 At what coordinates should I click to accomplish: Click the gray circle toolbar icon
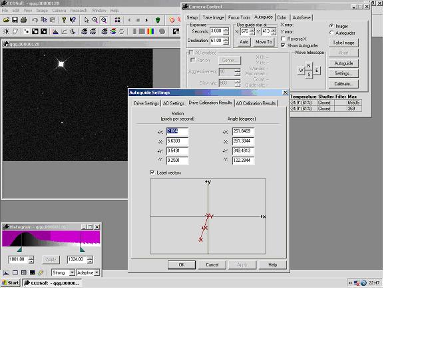tap(162, 31)
